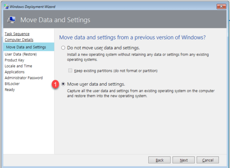Click the Next button
This screenshot has height=168, width=230.
(x=183, y=160)
